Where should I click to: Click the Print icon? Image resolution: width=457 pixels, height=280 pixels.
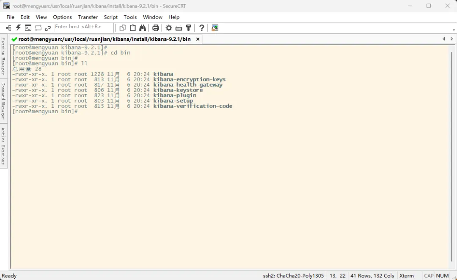156,28
